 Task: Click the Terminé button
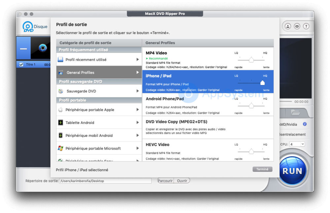pyautogui.click(x=262, y=169)
